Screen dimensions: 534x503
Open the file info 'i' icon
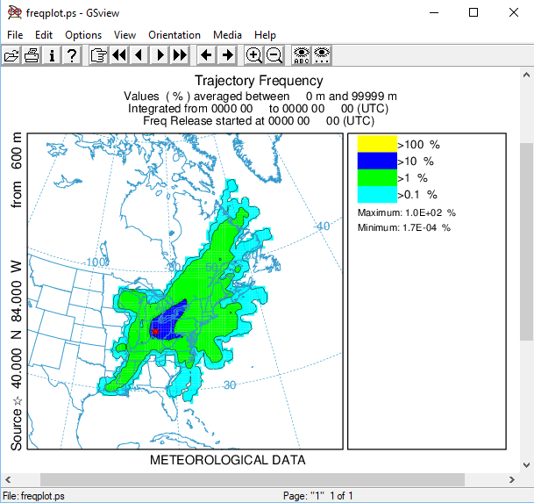(x=52, y=55)
